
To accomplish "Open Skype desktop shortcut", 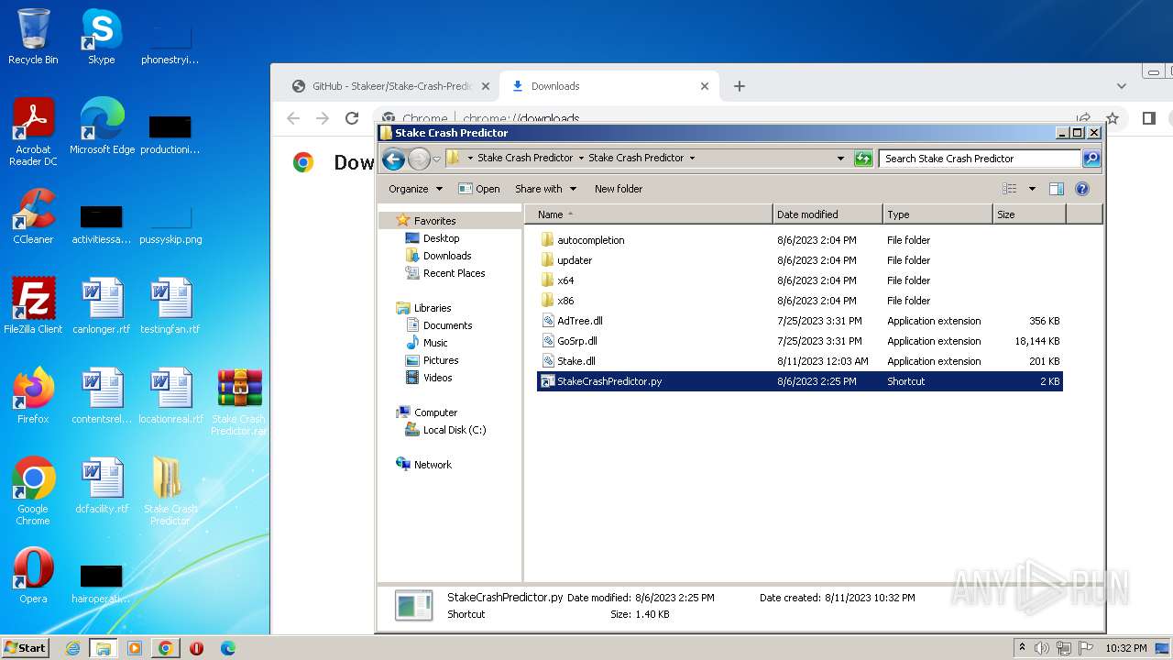I will pos(101,37).
